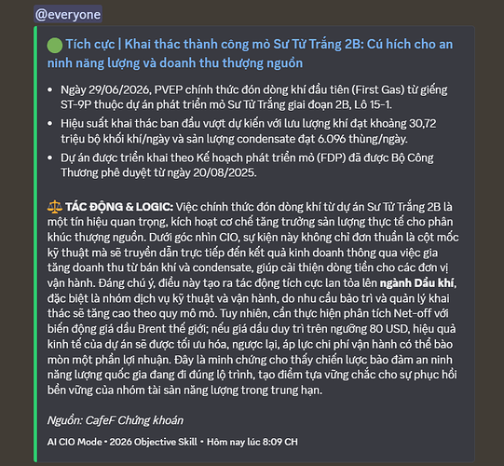Click the '20/08/2025' approval date text

tap(224, 173)
